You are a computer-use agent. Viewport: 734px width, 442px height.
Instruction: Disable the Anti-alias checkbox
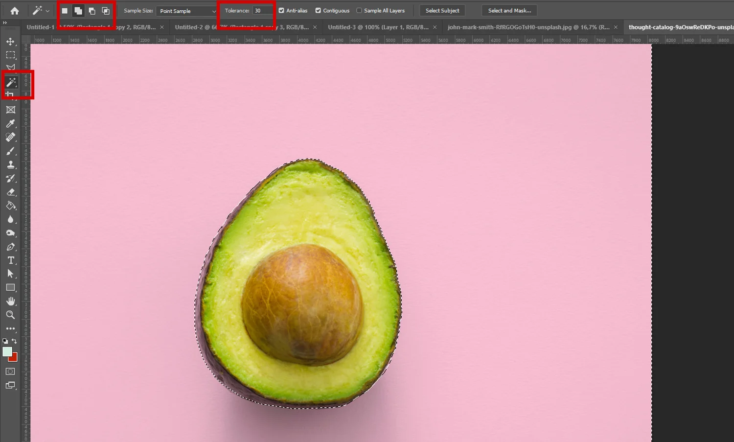(281, 11)
